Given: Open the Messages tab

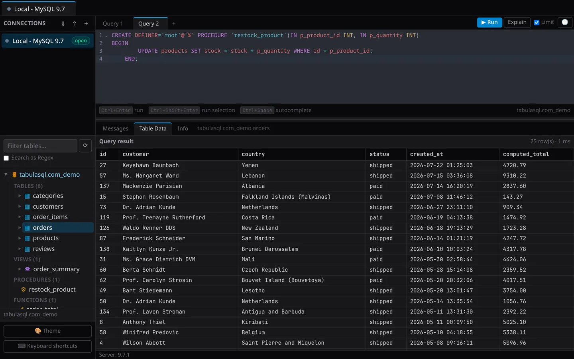Looking at the screenshot, I should tap(116, 128).
